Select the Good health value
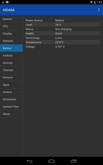103x165 pixels. [x=59, y=34]
